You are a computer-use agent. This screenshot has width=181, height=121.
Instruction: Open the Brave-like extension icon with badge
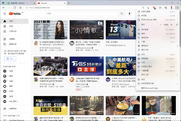(154, 8)
